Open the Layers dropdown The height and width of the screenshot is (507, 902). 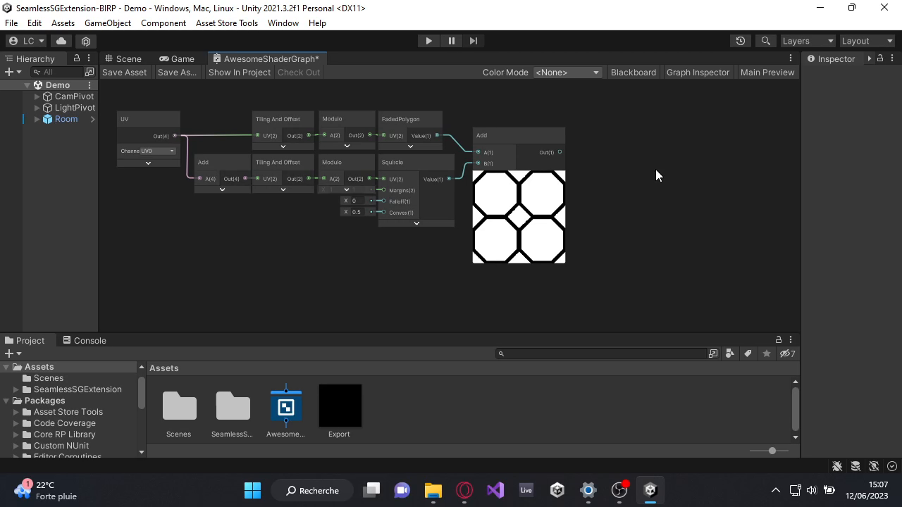(x=808, y=41)
